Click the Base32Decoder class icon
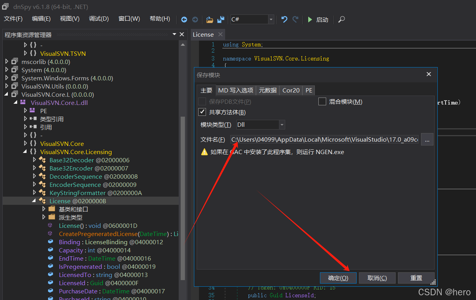Viewport: 476px width, 300px height. point(42,160)
